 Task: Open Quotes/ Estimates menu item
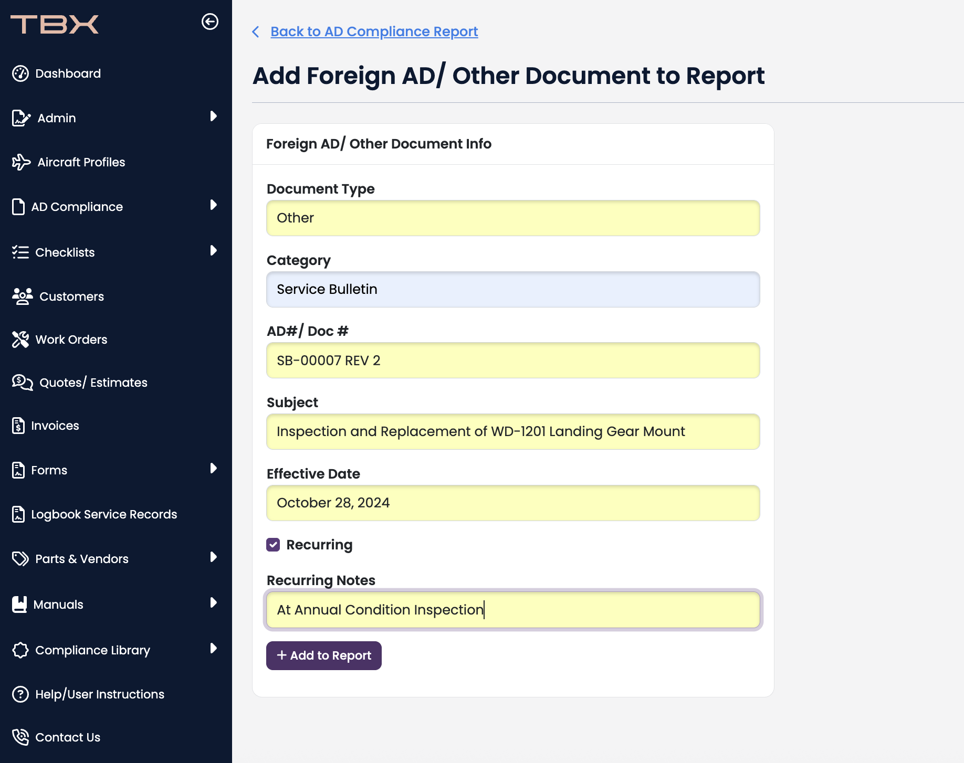click(x=93, y=383)
